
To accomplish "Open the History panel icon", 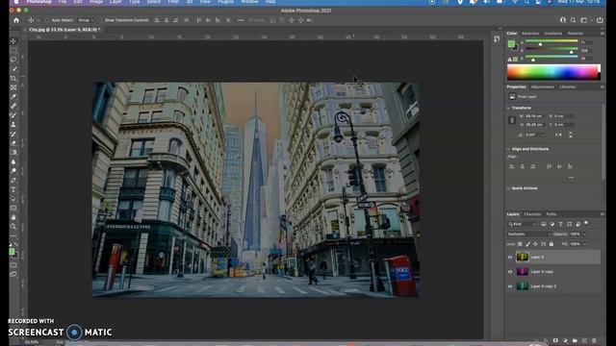I will coord(497,38).
